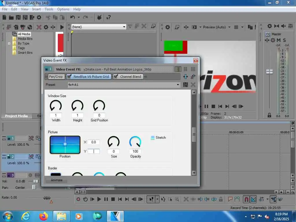296x222 pixels.
Task: Open Preview (Auto) quality dropdown
Action: pos(229,27)
